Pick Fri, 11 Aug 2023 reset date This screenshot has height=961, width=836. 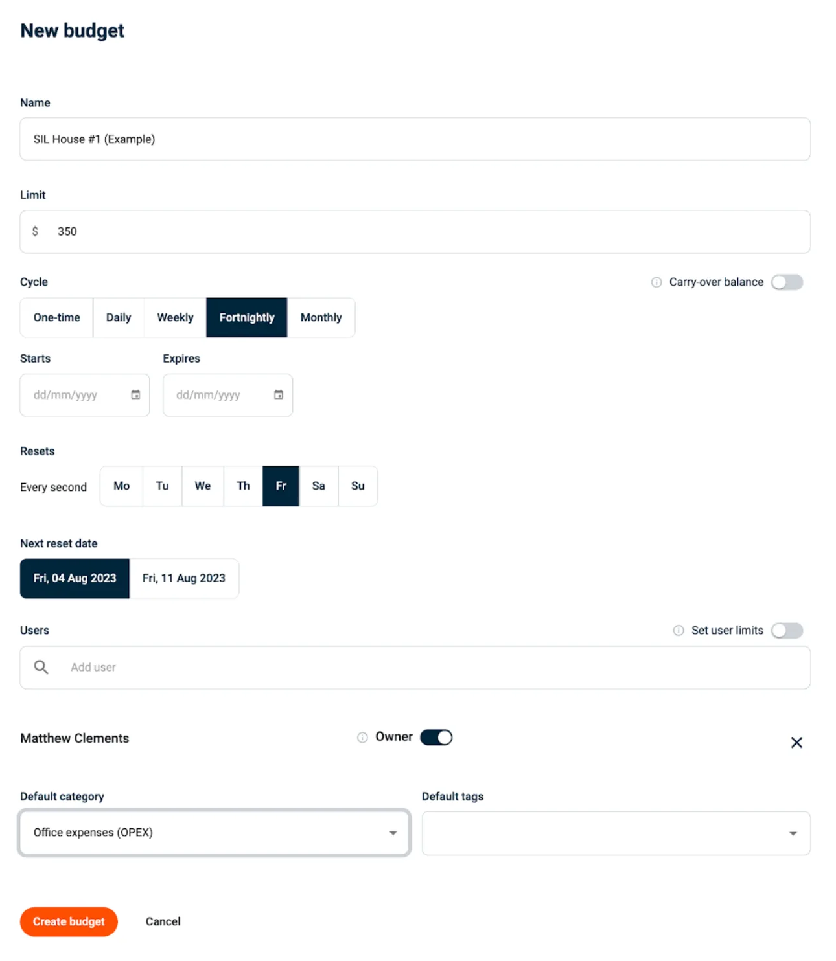[x=184, y=578]
